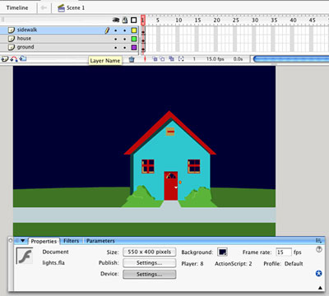
Task: Click yellow outline swatch of sidewalk layer
Action: point(134,30)
